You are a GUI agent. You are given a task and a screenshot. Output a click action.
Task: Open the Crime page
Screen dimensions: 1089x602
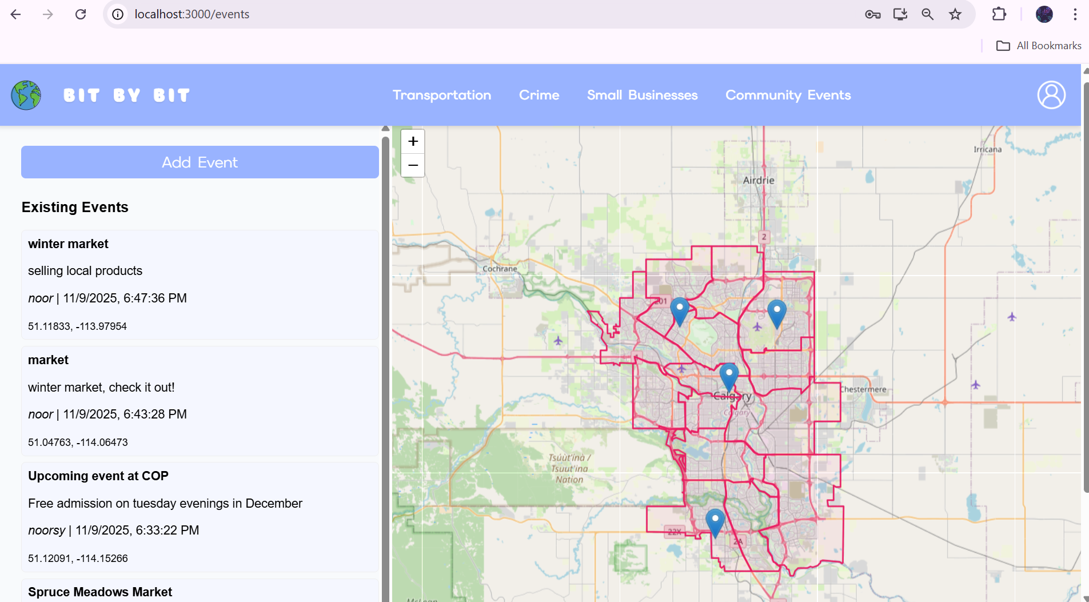pos(539,95)
